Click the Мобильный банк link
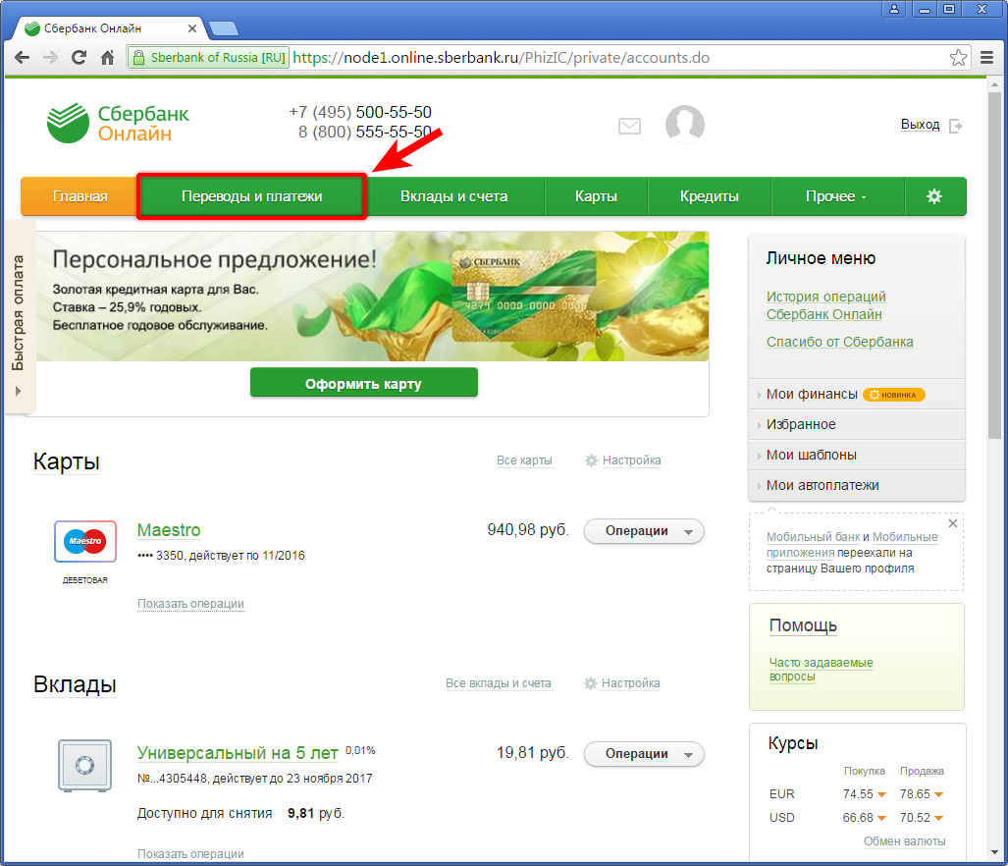This screenshot has height=866, width=1008. tap(814, 537)
